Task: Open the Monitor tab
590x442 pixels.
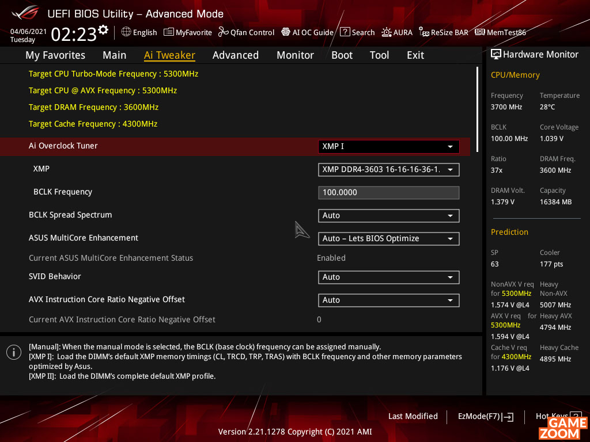Action: pos(295,55)
